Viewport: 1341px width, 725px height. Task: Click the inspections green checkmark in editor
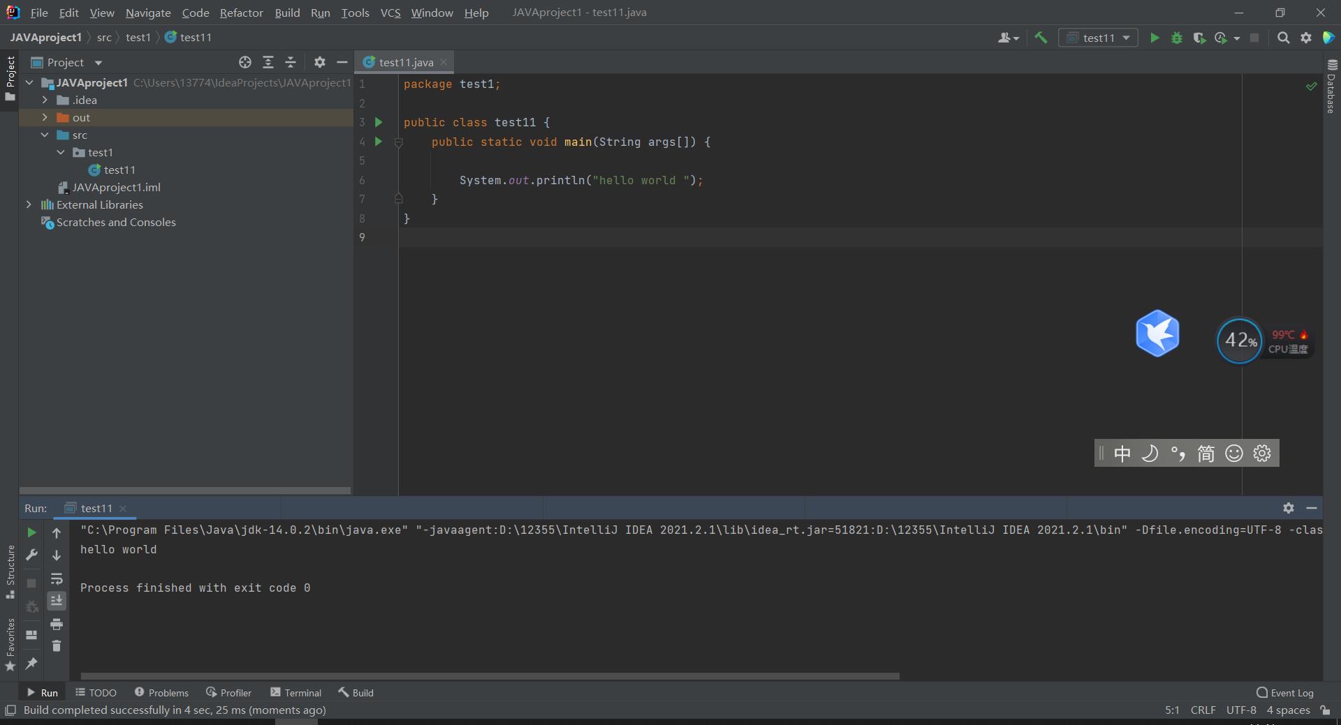(1312, 87)
